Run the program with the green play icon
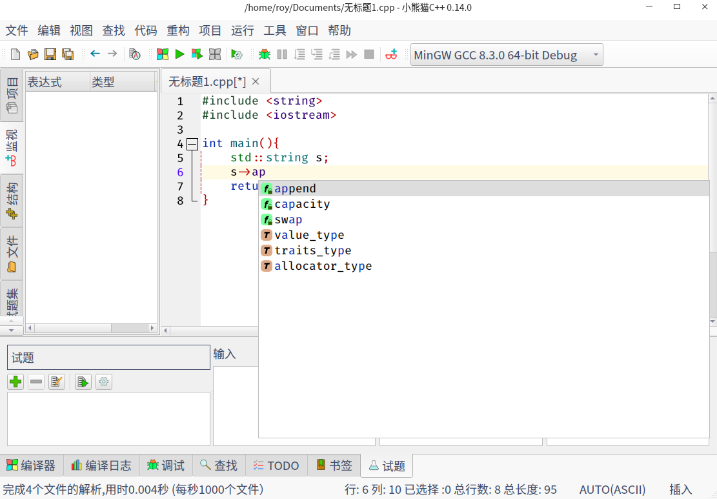This screenshot has width=717, height=499. click(x=179, y=54)
